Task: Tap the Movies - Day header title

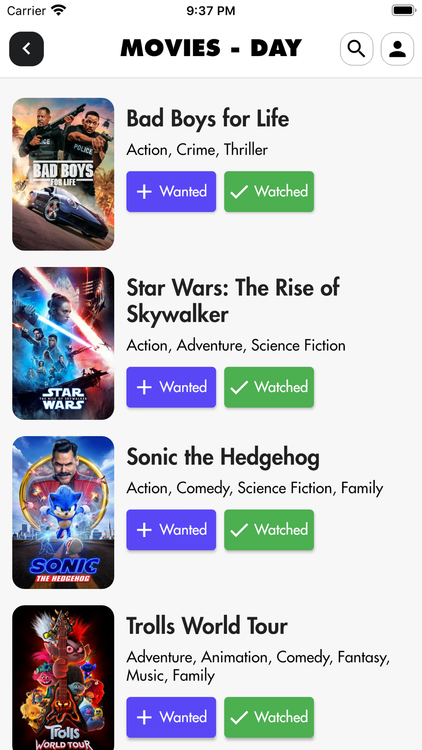Action: 211,48
